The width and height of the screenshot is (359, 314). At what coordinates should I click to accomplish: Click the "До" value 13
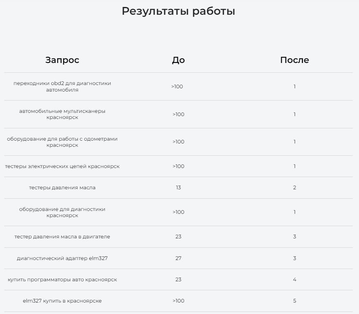[178, 188]
